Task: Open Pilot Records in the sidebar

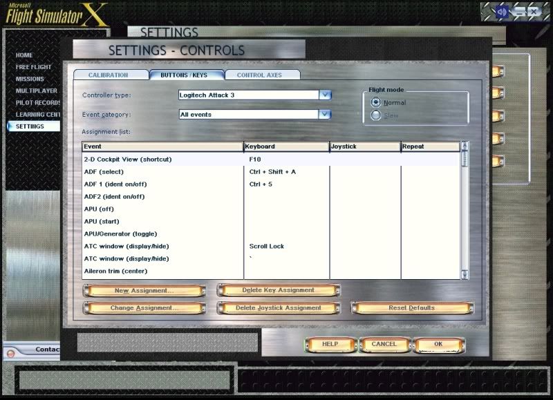Action: pos(37,102)
